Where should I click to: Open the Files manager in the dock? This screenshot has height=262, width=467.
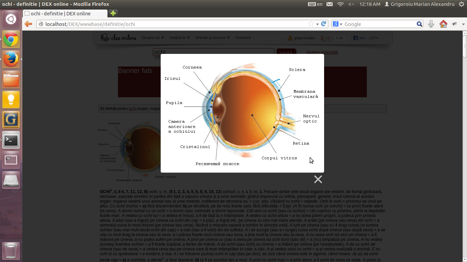(11, 80)
